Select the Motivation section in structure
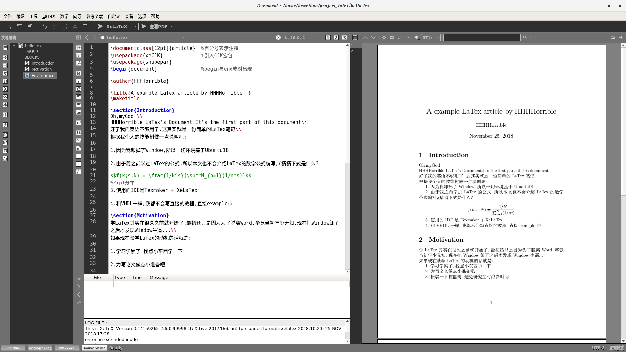626x352 pixels. tap(41, 69)
